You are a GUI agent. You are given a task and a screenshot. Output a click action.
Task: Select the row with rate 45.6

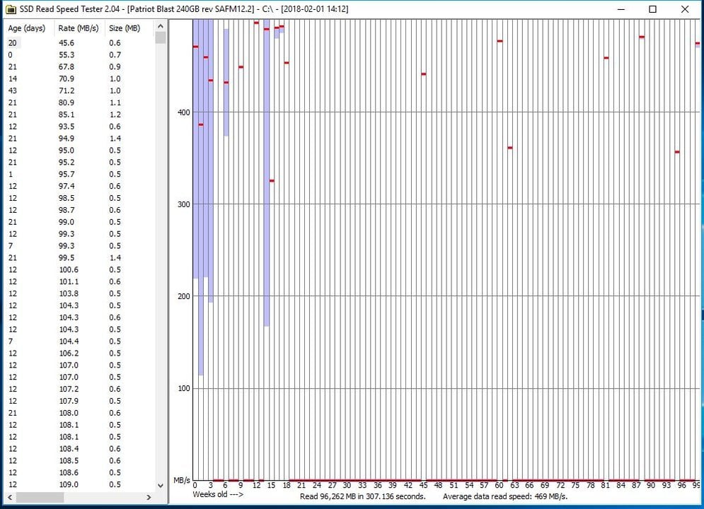[79, 43]
